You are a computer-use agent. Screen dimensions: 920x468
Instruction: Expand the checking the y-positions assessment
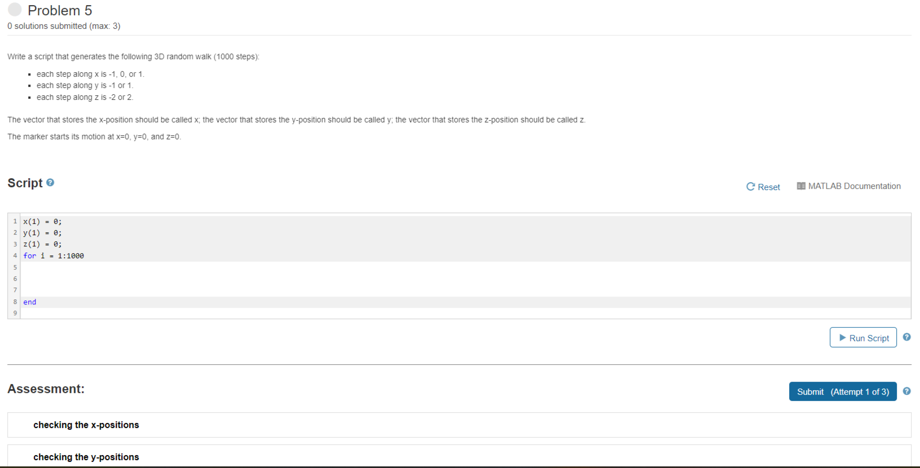pyautogui.click(x=86, y=457)
